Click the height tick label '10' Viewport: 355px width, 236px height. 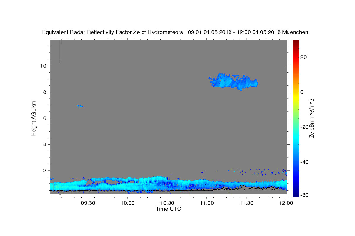44,66
